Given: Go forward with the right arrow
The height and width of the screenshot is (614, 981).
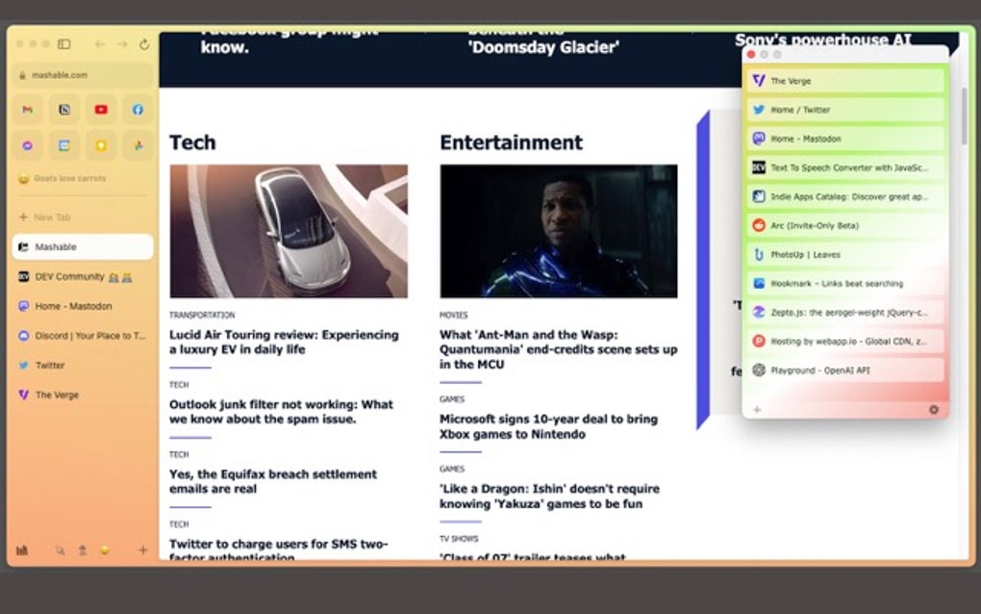Looking at the screenshot, I should (122, 44).
